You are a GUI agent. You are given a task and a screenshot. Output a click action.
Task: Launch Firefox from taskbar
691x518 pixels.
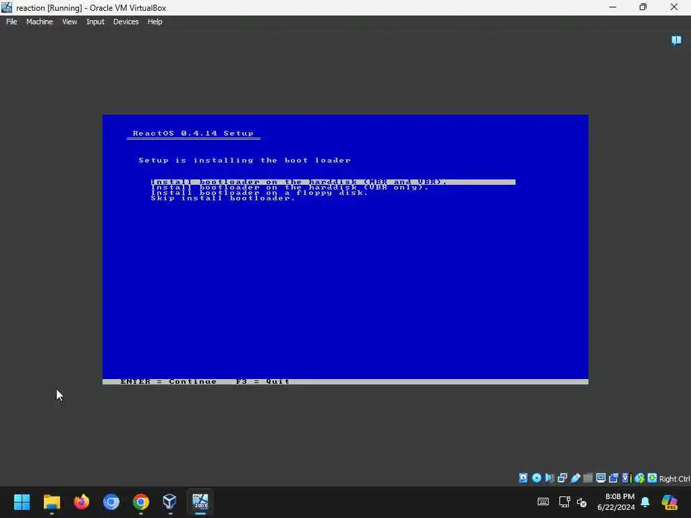point(82,502)
